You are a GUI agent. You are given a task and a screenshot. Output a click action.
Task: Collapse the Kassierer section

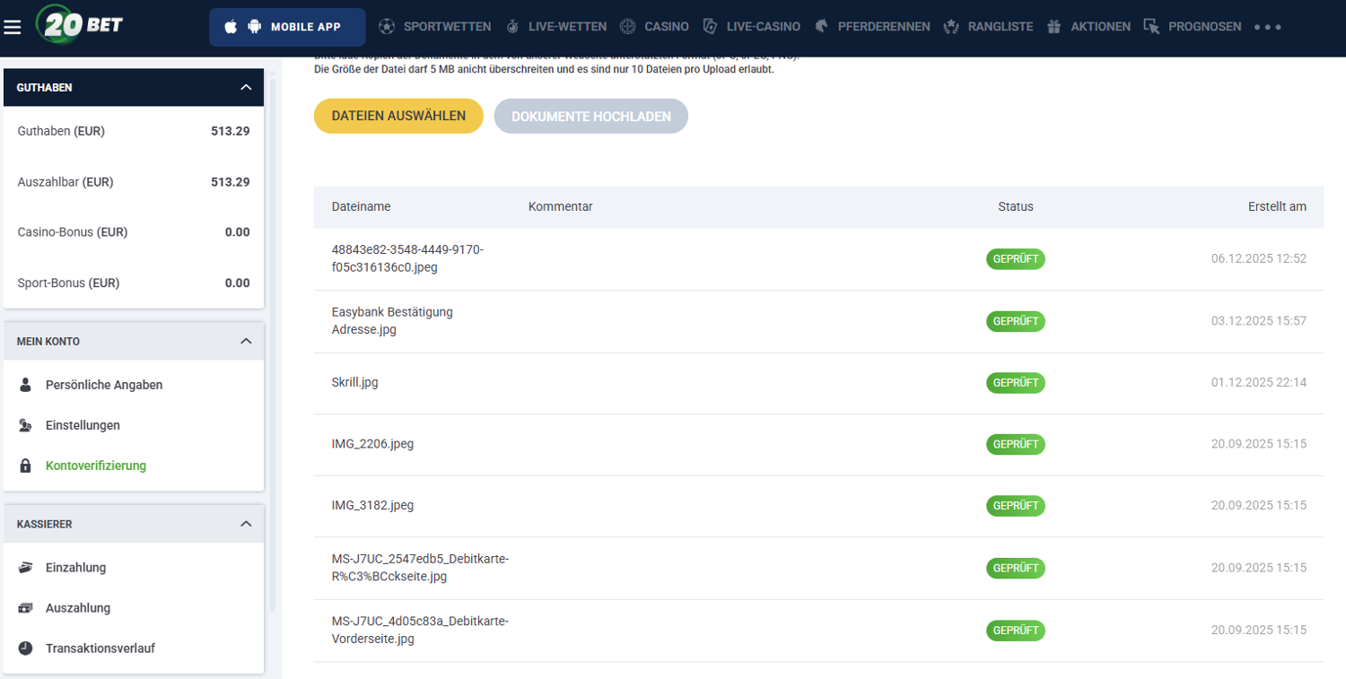[246, 524]
